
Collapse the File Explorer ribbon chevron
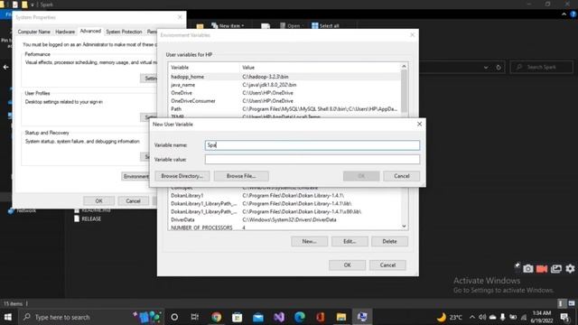pyautogui.click(x=564, y=14)
